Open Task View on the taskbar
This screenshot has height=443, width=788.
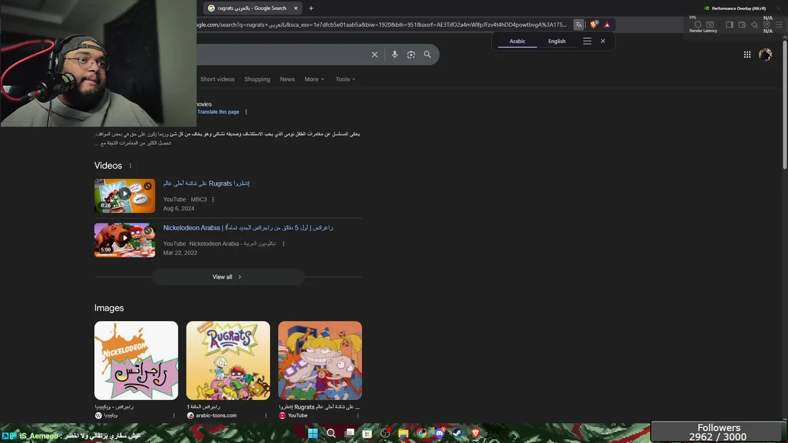pos(350,433)
